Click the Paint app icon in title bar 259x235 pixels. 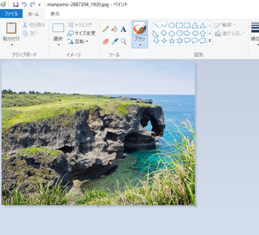tap(3, 4)
